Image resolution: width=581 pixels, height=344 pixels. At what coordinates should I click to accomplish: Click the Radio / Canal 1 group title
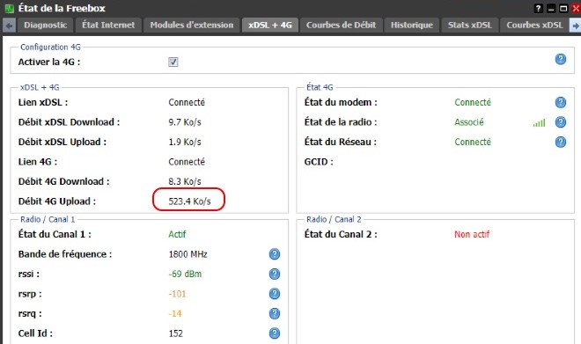coord(48,219)
